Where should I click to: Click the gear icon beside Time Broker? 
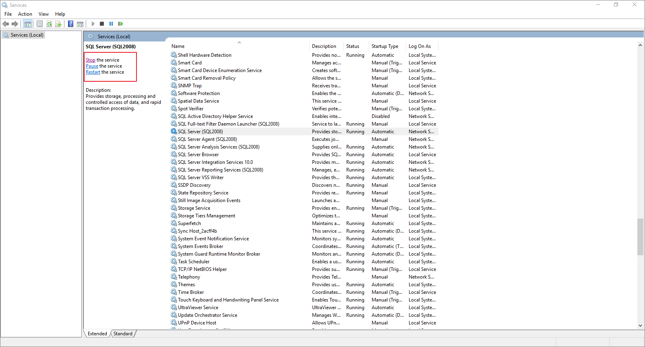(x=174, y=292)
